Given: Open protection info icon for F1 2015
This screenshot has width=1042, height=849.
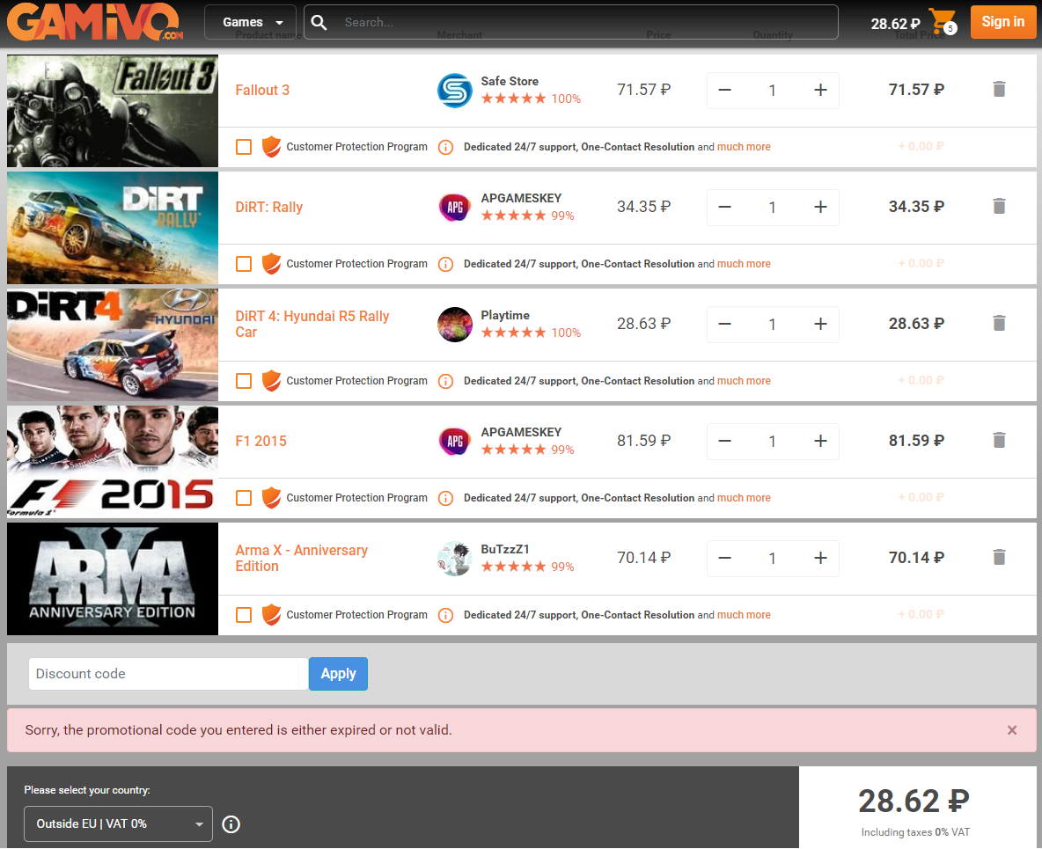Looking at the screenshot, I should tap(446, 498).
